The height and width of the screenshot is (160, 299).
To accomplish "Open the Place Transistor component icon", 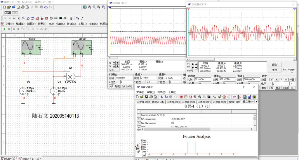I will [19, 18].
